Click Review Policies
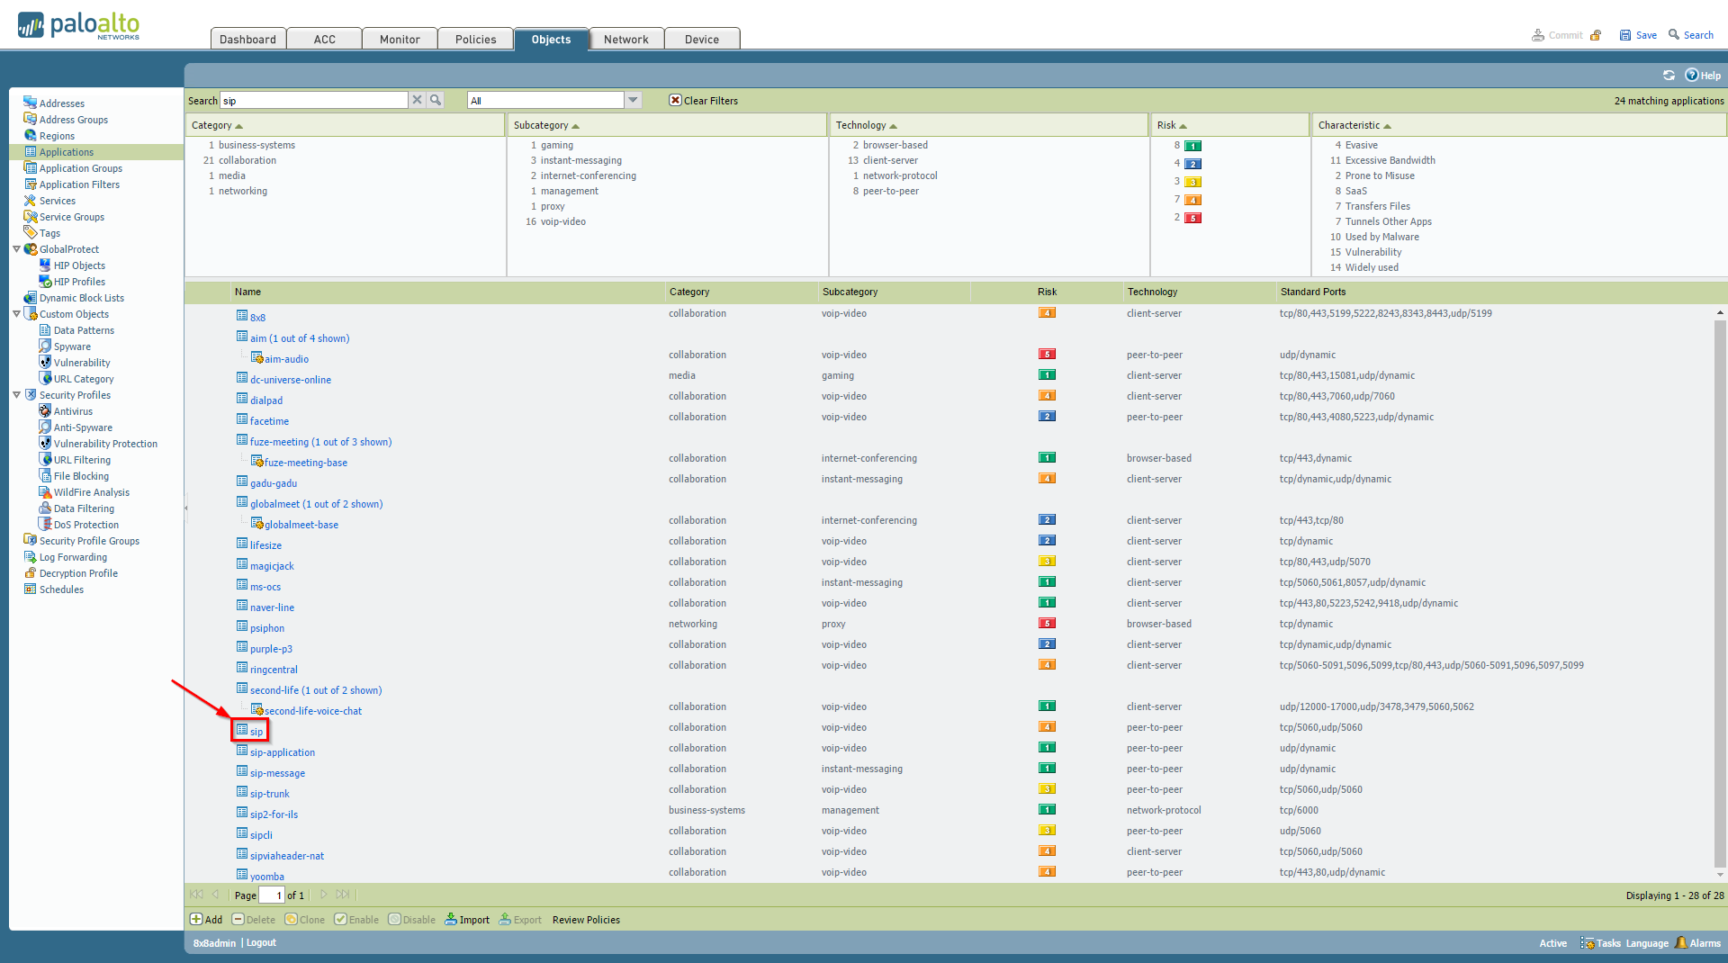Image resolution: width=1728 pixels, height=963 pixels. (586, 920)
